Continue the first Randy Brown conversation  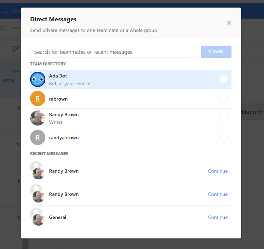tap(218, 171)
